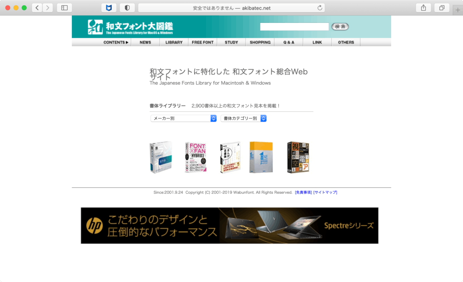The image size is (463, 282).
Task: Click the akibatec.net address bar
Action: pyautogui.click(x=231, y=8)
